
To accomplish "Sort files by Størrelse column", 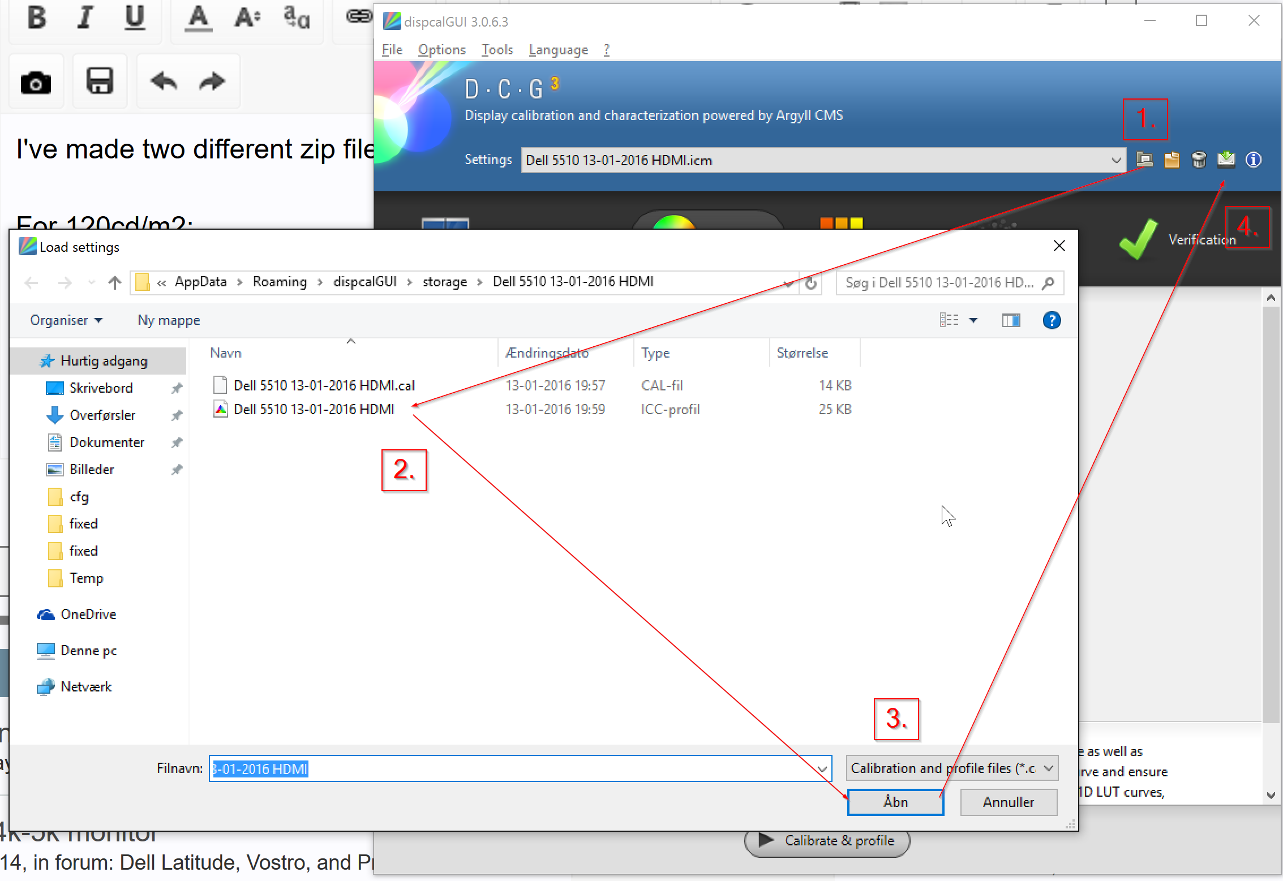I will pyautogui.click(x=815, y=353).
